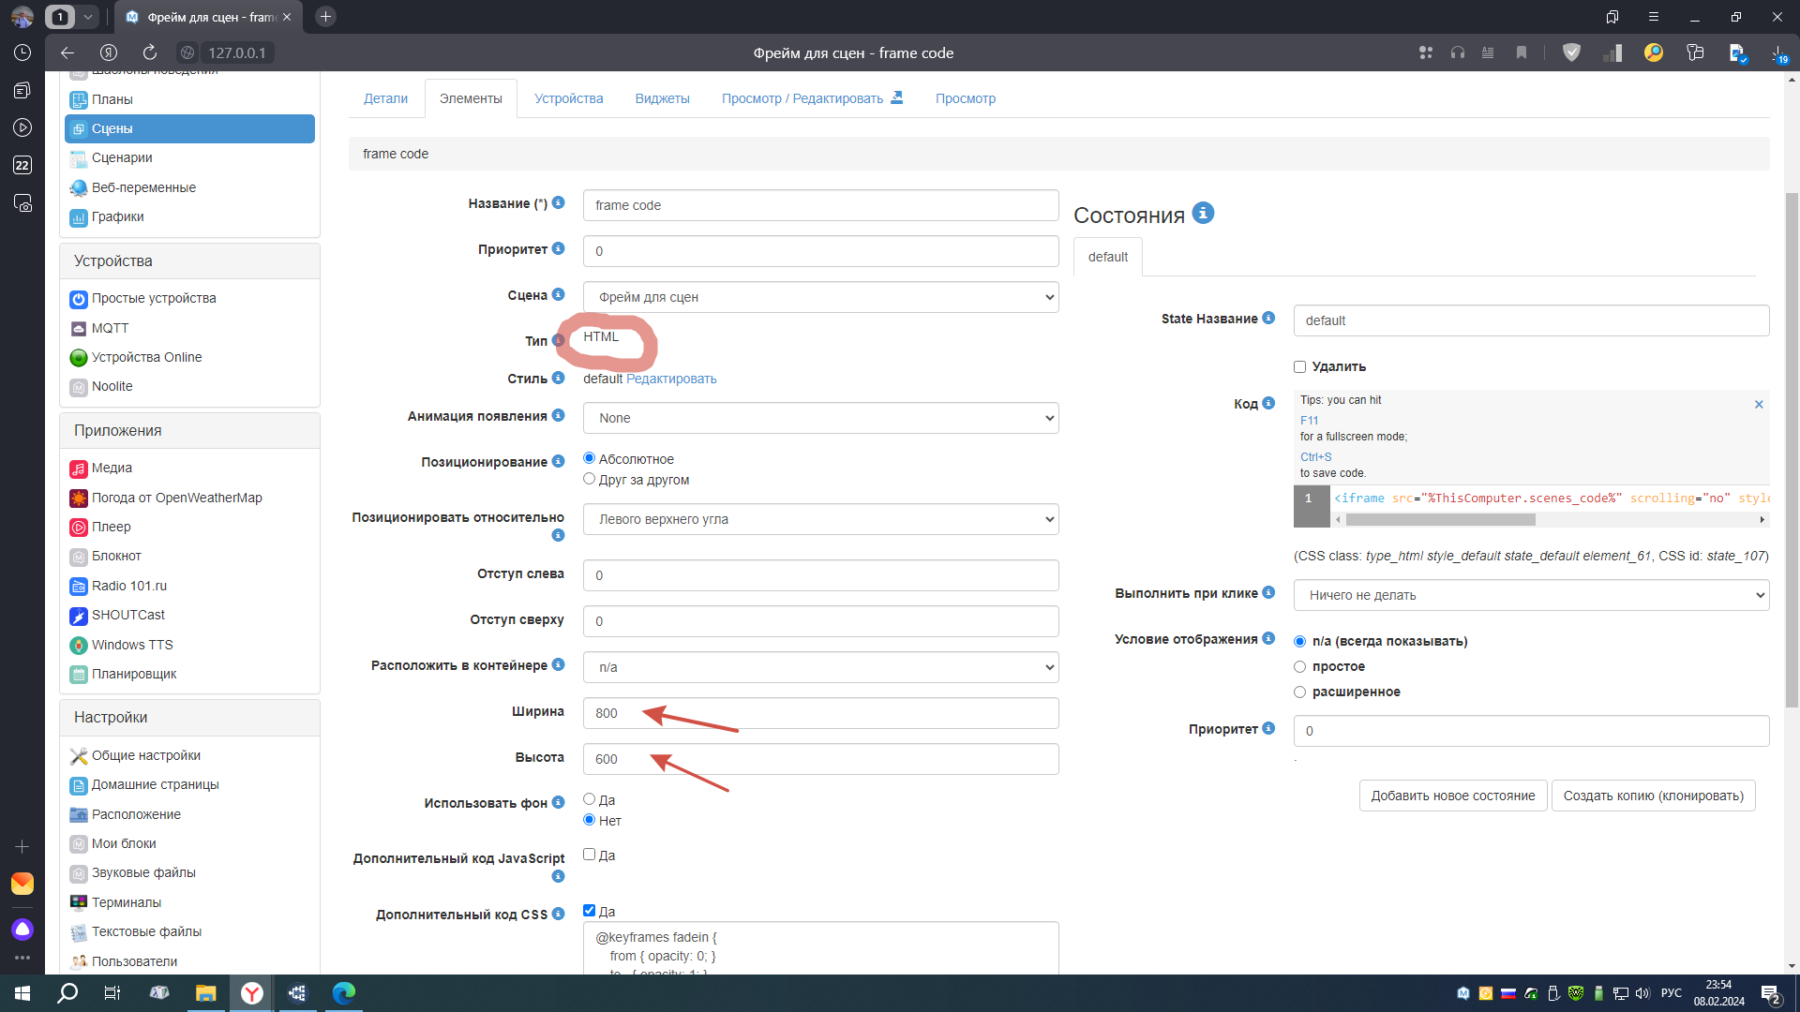Screen dimensions: 1800x1012
Task: Open the Windows TTS app icon
Action: [79, 645]
